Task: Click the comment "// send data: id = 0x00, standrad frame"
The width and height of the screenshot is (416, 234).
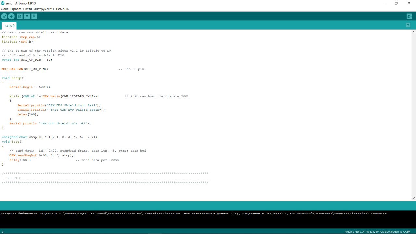Action: click(x=78, y=151)
